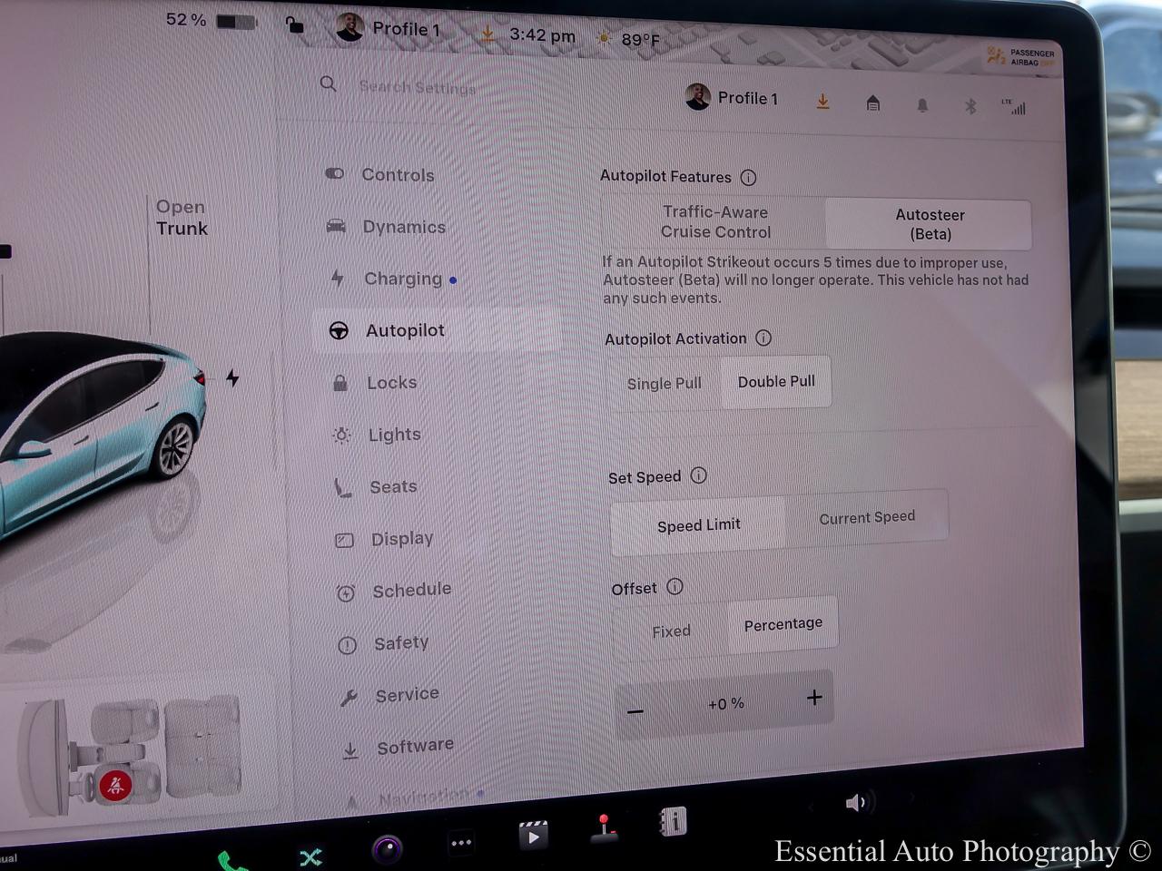Tap Open Trunk on the vehicle view
This screenshot has height=871, width=1162.
[x=181, y=219]
